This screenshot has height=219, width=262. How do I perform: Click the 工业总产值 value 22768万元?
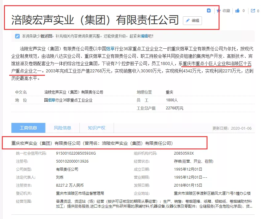175,108
